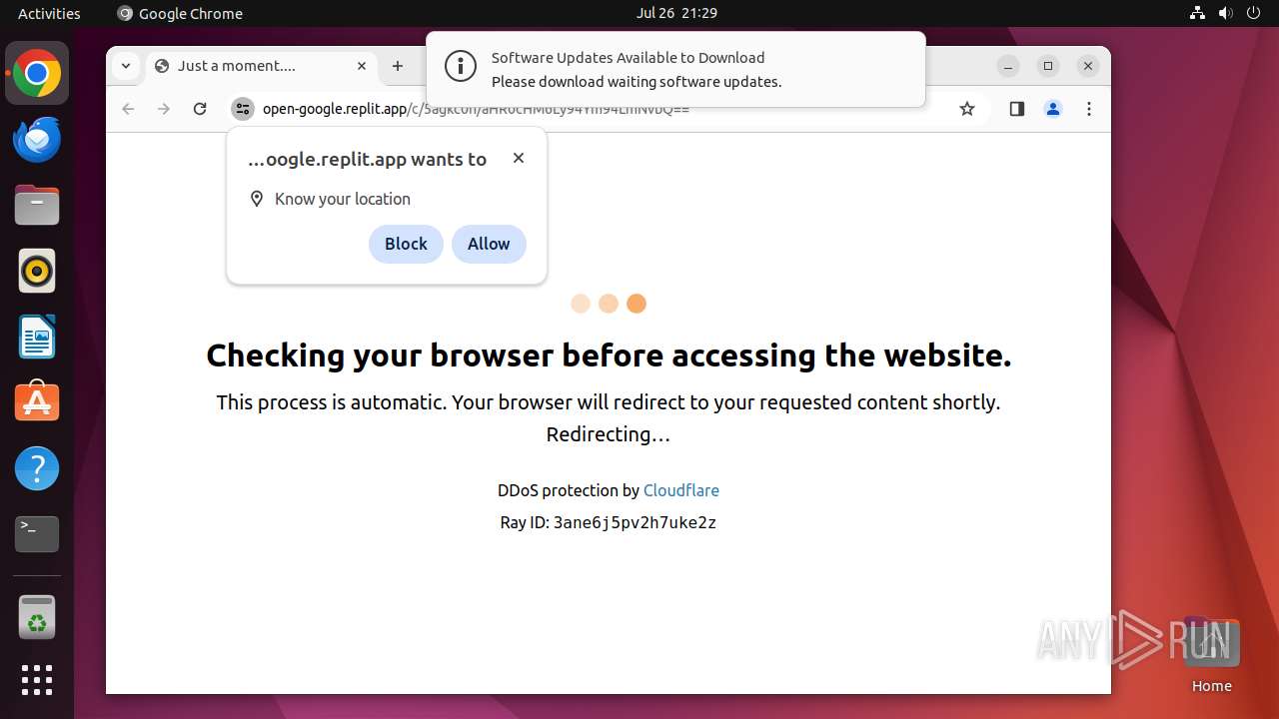Open a new tab

pyautogui.click(x=398, y=66)
